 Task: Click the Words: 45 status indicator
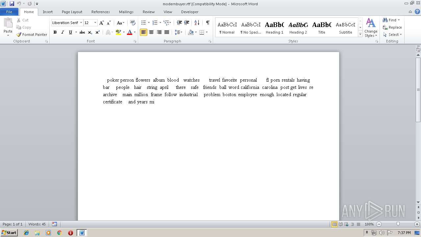pos(37,224)
